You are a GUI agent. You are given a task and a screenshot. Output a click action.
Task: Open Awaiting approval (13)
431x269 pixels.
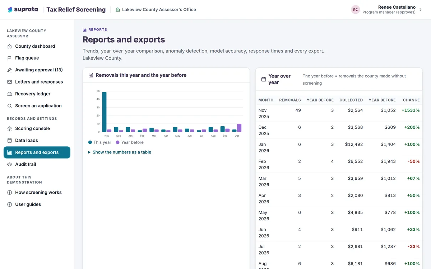coord(37,70)
